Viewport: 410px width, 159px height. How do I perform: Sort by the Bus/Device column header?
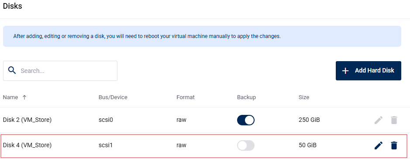coord(113,97)
